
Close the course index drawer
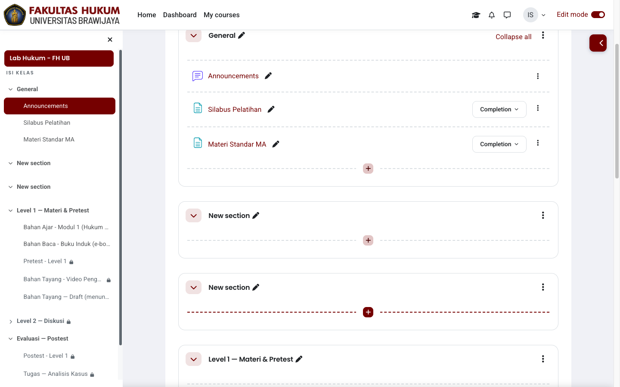click(110, 40)
